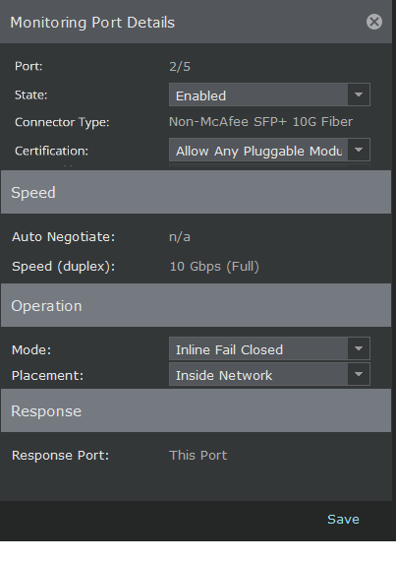Click the Auto Negotiate label
This screenshot has width=396, height=561.
pos(64,237)
